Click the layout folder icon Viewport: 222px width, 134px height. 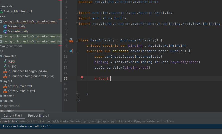pyautogui.click(x=1, y=81)
